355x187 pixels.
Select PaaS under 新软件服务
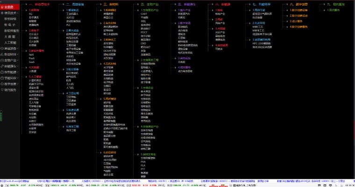click(x=31, y=58)
